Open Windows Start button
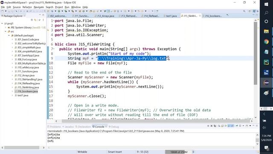 (x=266, y=4)
